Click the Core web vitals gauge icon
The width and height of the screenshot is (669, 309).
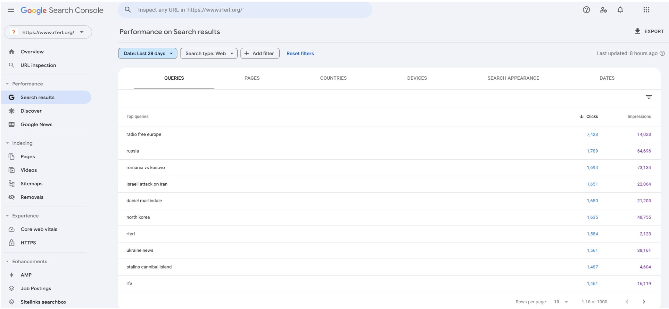[12, 229]
